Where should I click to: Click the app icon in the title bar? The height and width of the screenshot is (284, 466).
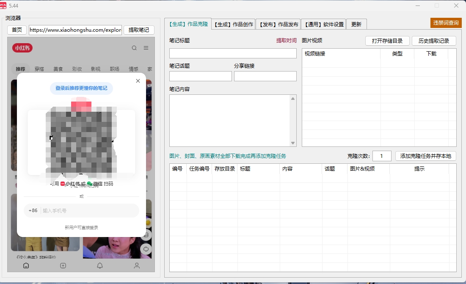(3, 6)
